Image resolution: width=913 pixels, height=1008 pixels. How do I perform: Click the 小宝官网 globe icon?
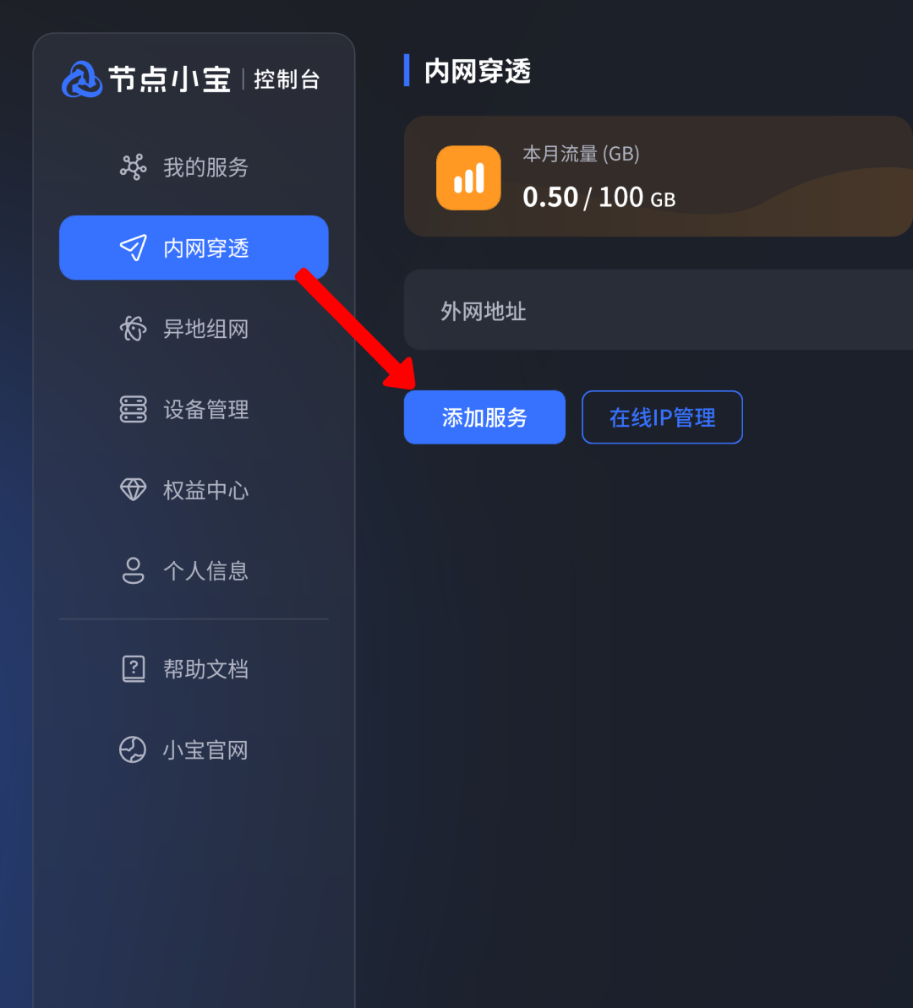tap(134, 749)
